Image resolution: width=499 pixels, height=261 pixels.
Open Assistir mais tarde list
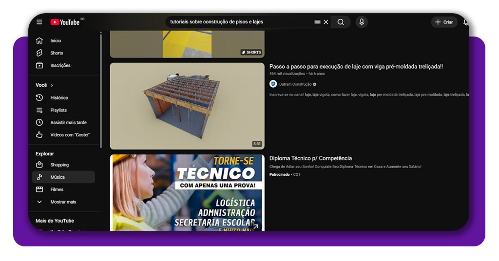point(68,123)
